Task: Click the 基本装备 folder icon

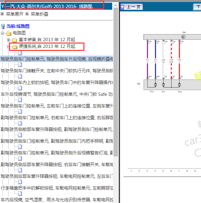Action: pos(14,40)
